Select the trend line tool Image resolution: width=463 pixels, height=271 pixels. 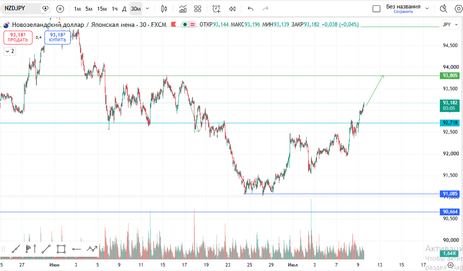point(46,249)
